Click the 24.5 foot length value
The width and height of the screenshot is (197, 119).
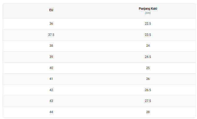(x=148, y=57)
